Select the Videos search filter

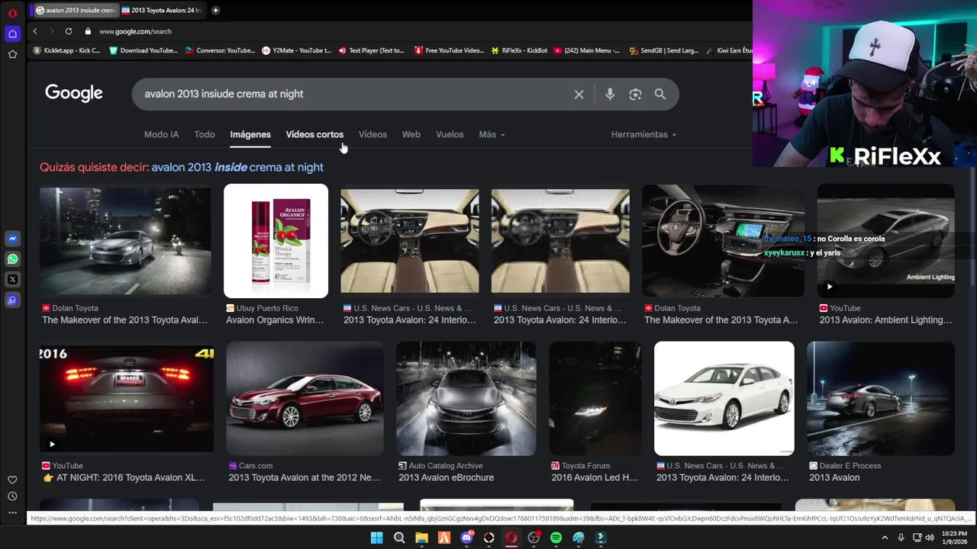coord(372,134)
